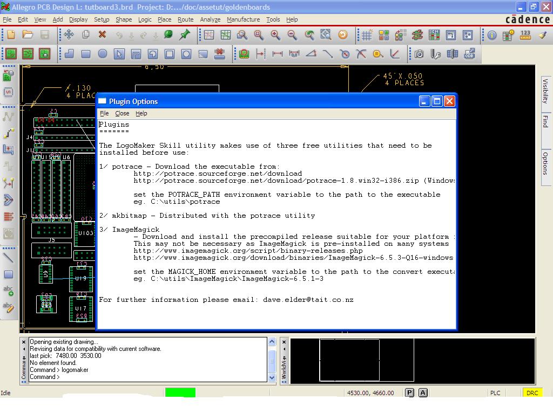Viewport: 553px width, 414px height.
Task: Expand the Find side panel
Action: (545, 121)
